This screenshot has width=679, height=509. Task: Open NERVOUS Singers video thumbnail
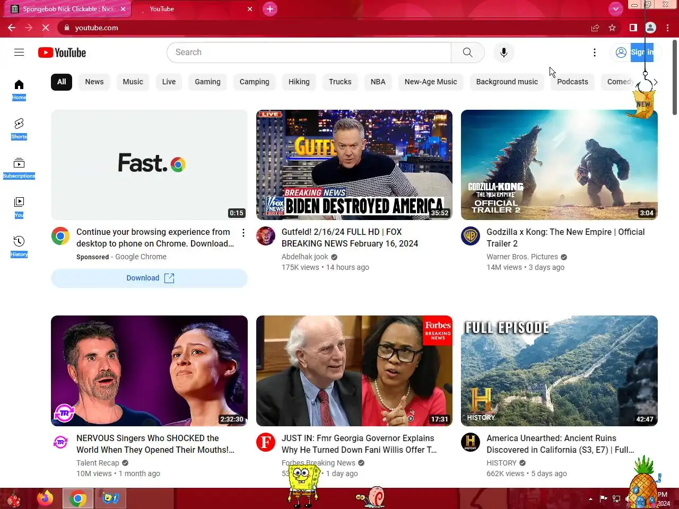point(149,371)
